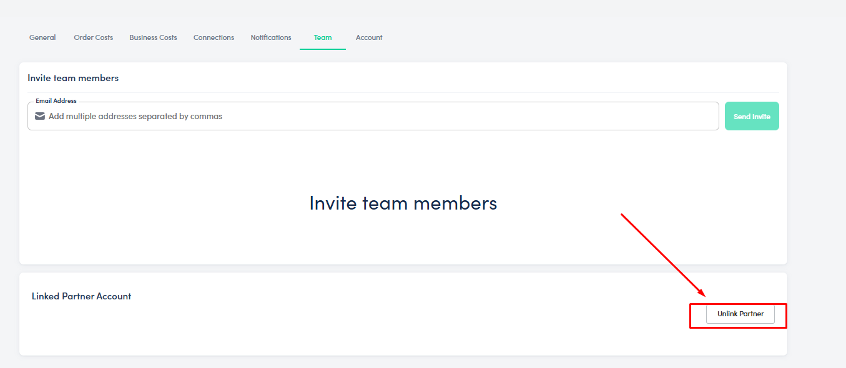
Task: Click the Unlink Partner button
Action: coord(740,314)
